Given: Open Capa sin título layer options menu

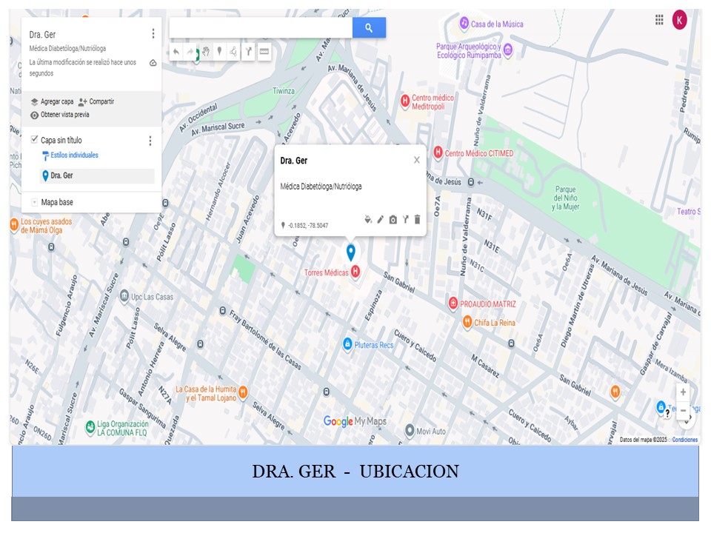Looking at the screenshot, I should click(150, 141).
